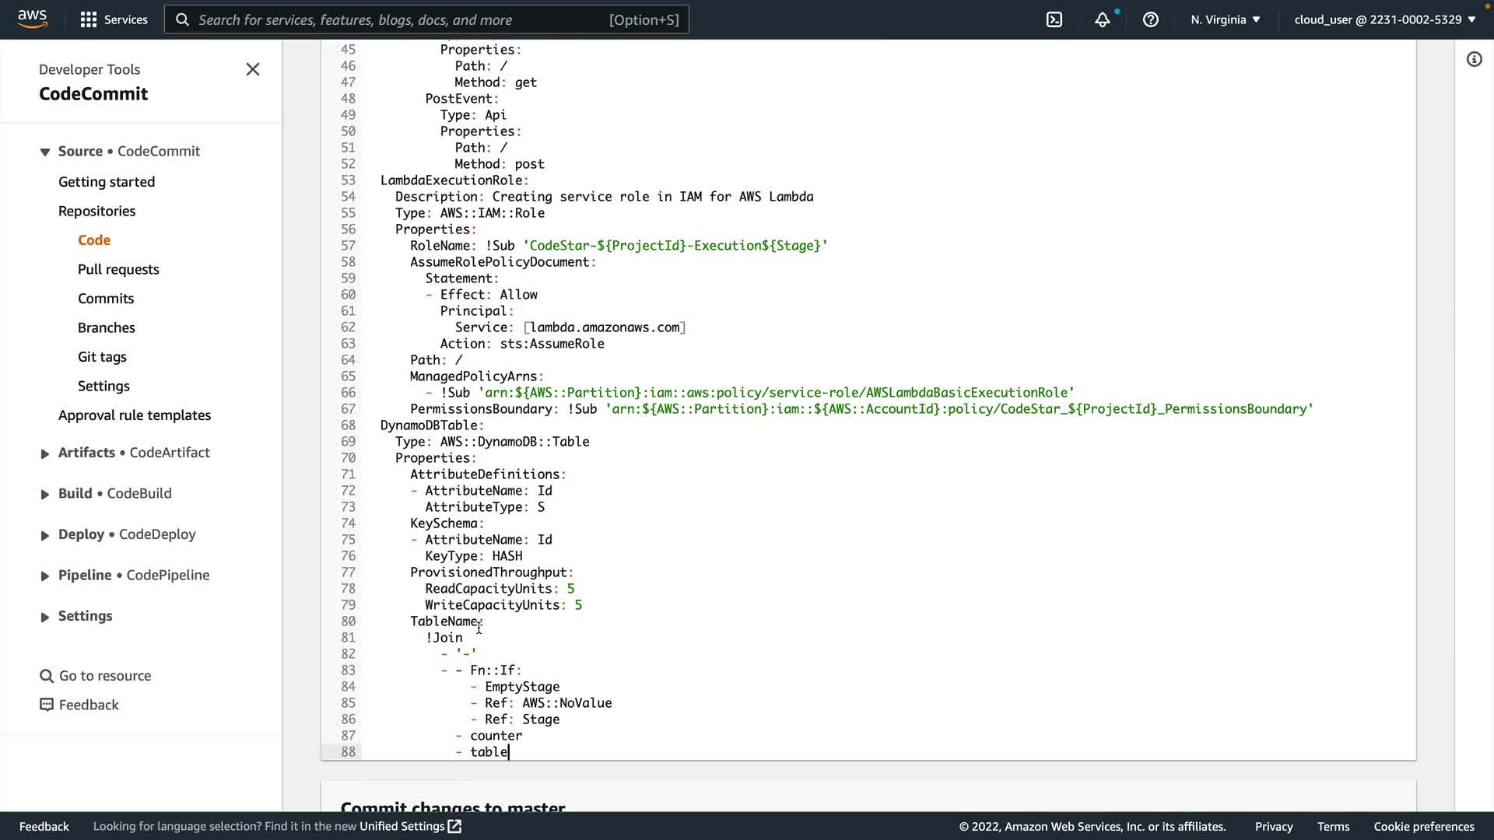Click the AWS logo home icon
This screenshot has width=1494, height=840.
[32, 19]
